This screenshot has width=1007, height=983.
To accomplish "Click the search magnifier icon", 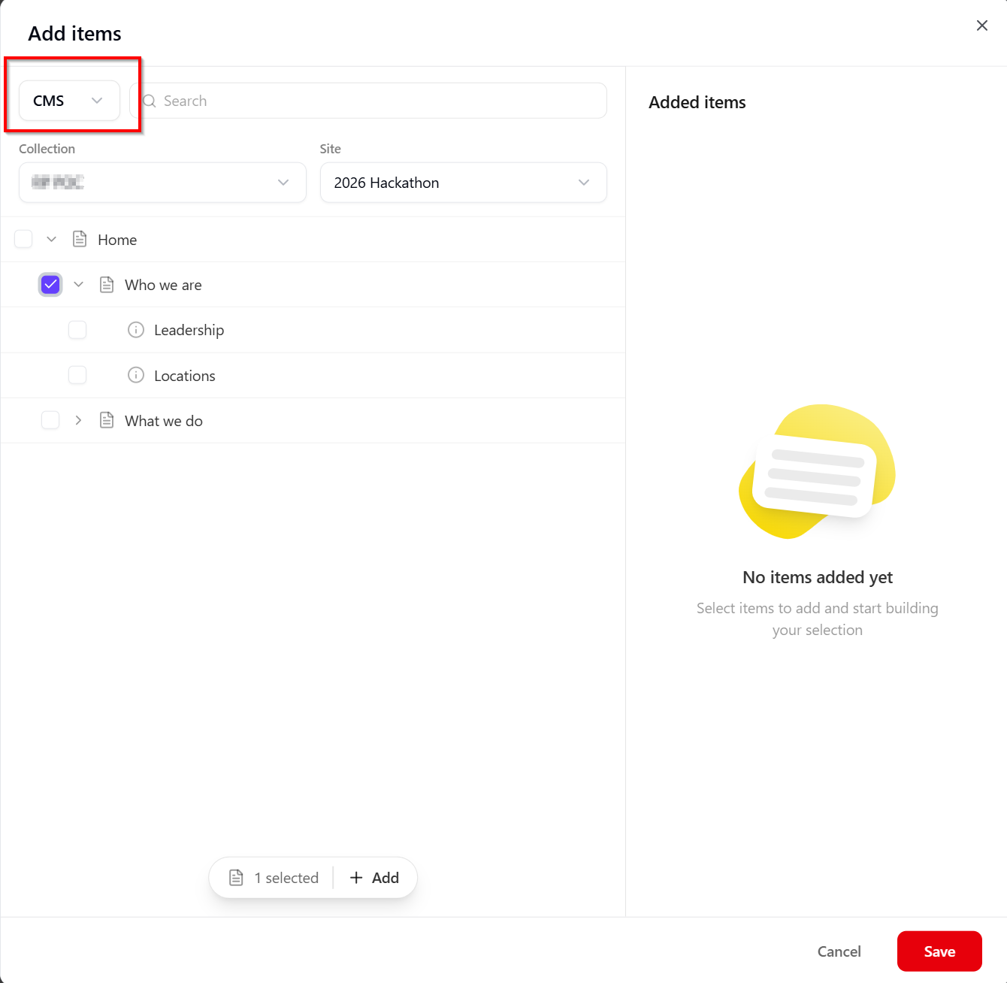I will (x=150, y=101).
